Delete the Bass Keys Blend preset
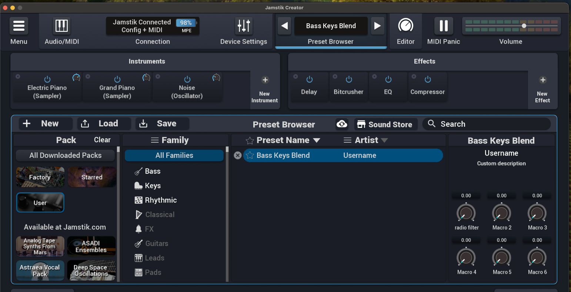This screenshot has width=571, height=292. click(238, 156)
